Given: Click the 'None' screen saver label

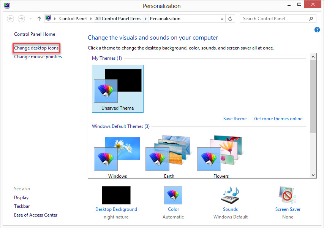Looking at the screenshot, I should point(288,217).
